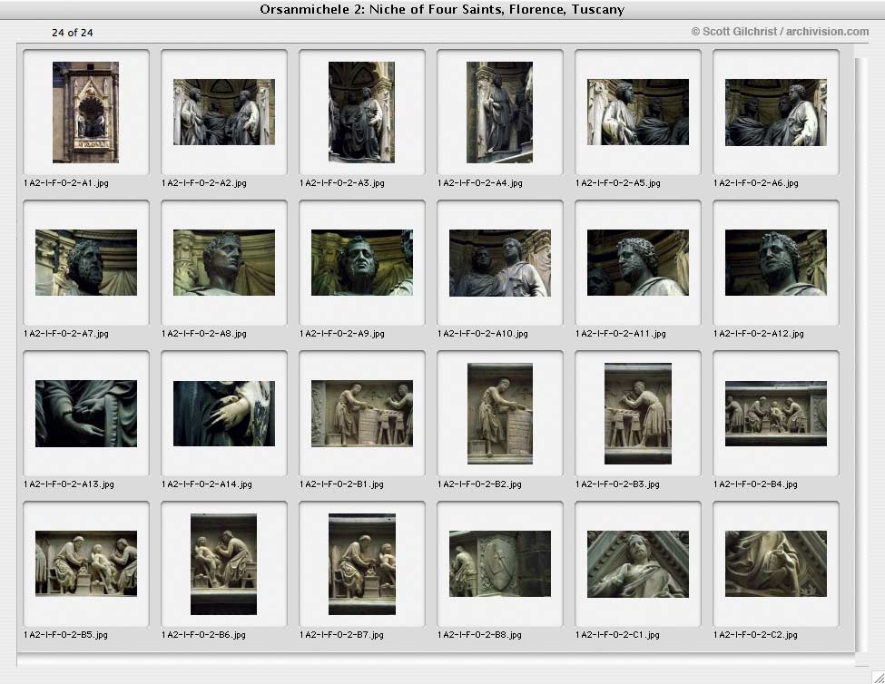Select the caption text 1A2-I-F-O-2-A10.jpg
This screenshot has width=885, height=684.
tap(483, 333)
